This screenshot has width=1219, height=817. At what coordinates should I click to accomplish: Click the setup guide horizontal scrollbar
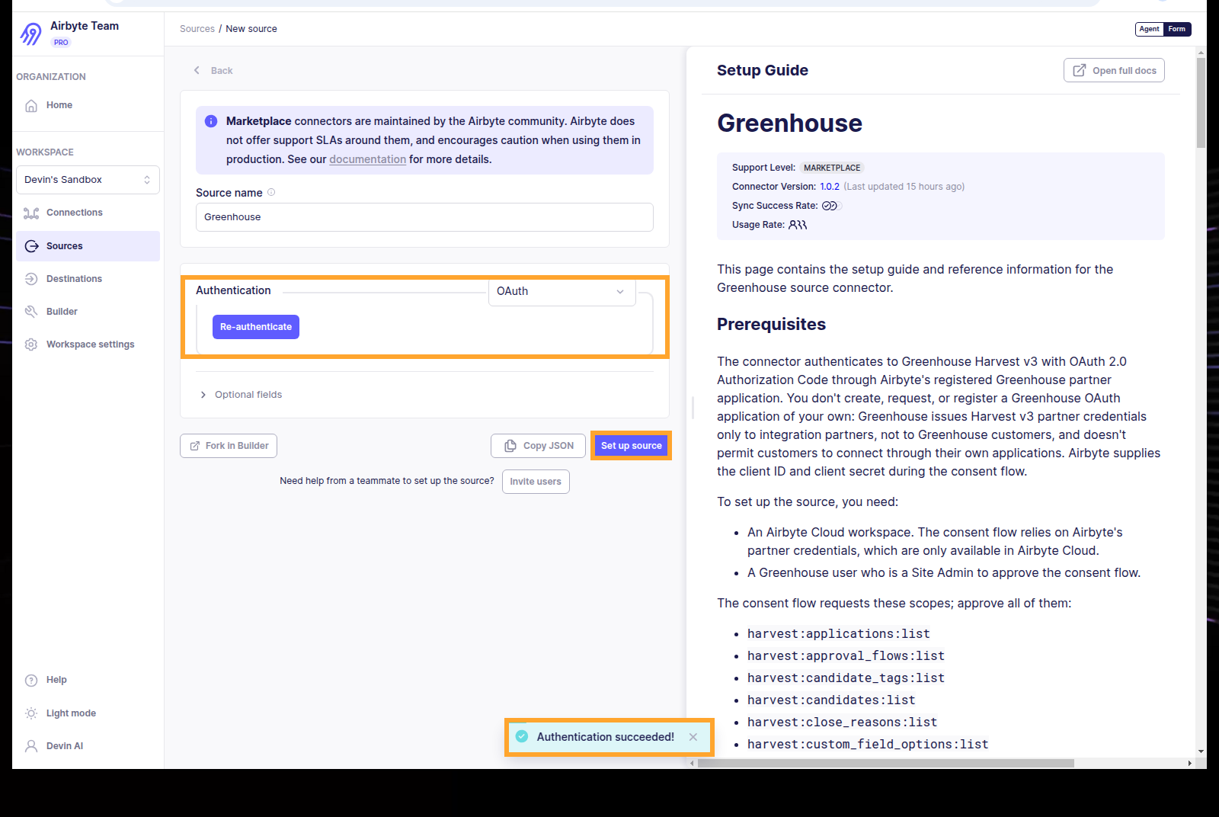click(x=885, y=763)
